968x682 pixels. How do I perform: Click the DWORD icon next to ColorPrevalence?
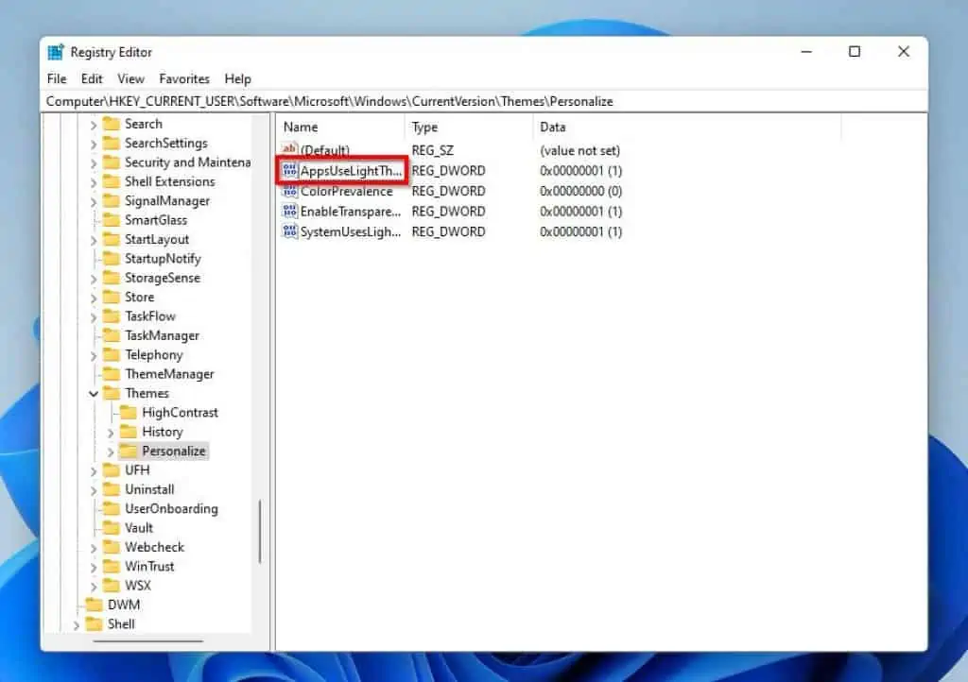pyautogui.click(x=290, y=191)
